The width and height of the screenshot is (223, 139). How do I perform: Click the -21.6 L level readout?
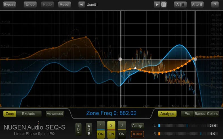(213, 126)
